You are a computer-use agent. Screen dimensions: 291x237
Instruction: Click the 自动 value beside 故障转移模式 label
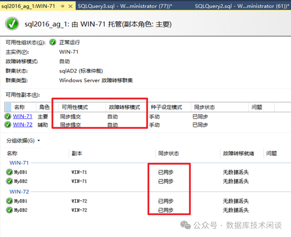(x=64, y=61)
